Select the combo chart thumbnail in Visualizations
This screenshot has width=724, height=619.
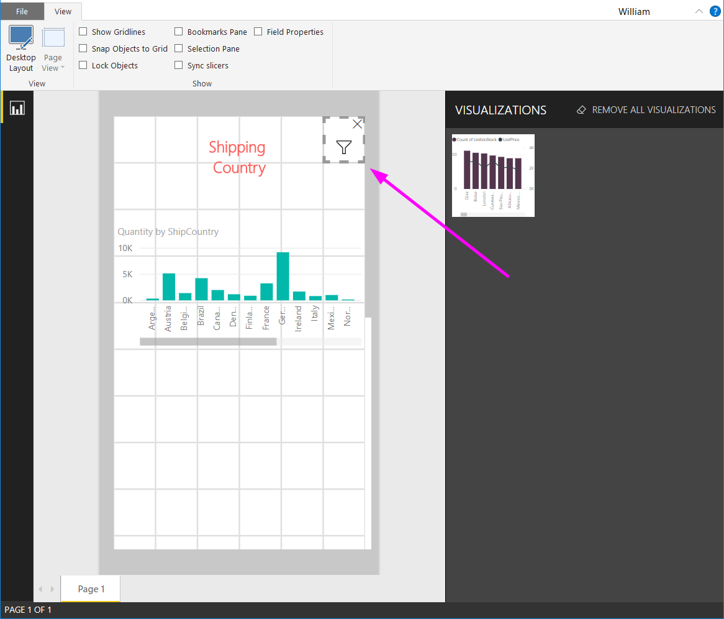click(x=493, y=176)
